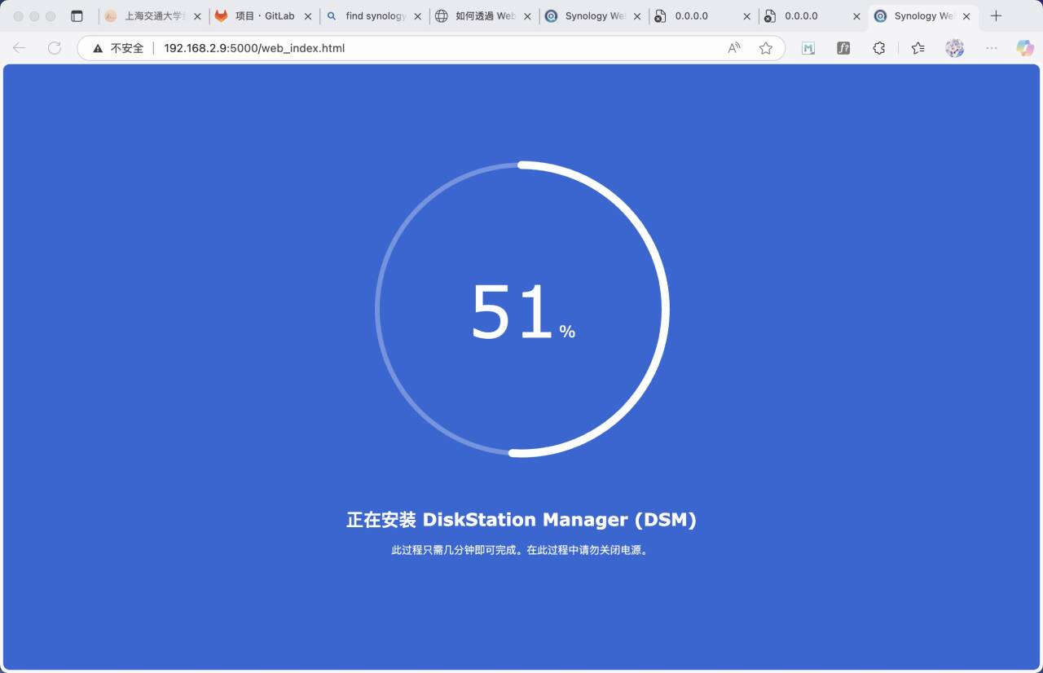
Task: Click the magnifier favicon of find synology tab
Action: point(332,16)
